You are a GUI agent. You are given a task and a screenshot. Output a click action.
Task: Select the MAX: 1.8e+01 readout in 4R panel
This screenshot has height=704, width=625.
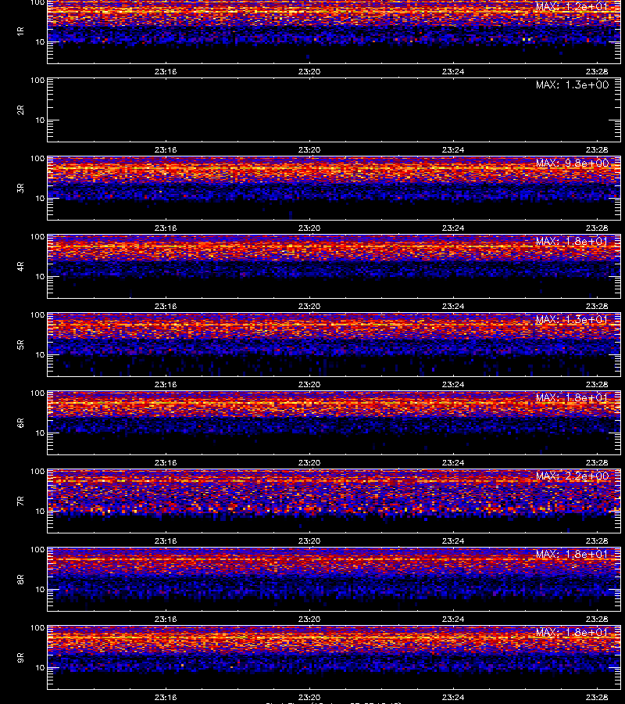[572, 241]
